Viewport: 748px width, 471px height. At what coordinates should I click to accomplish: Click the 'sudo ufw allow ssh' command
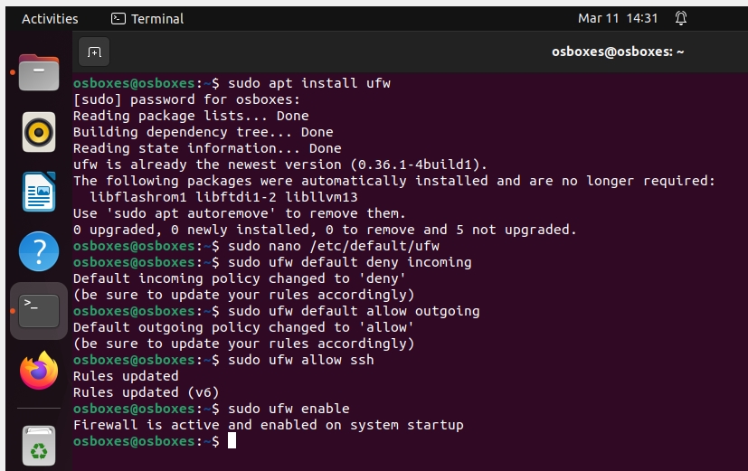301,360
